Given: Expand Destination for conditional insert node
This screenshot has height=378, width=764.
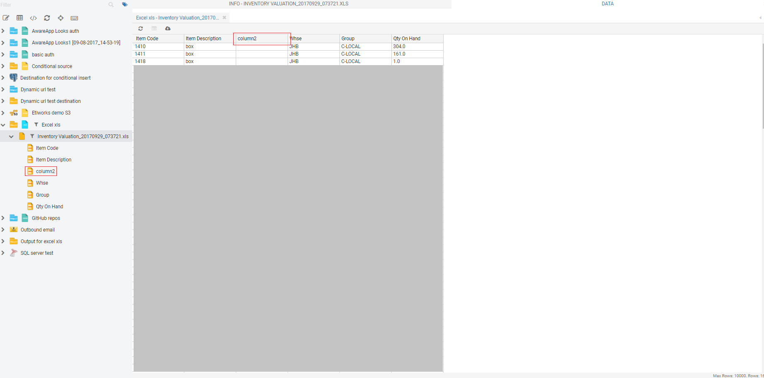Looking at the screenshot, I should click(3, 78).
